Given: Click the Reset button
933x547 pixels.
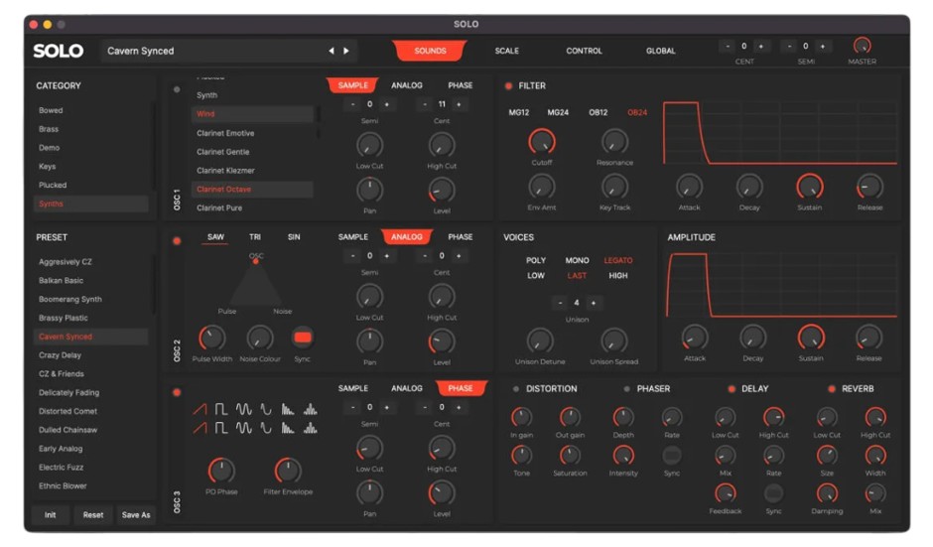Looking at the screenshot, I should click(x=93, y=515).
